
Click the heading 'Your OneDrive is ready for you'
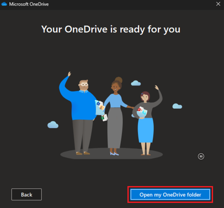point(110,29)
